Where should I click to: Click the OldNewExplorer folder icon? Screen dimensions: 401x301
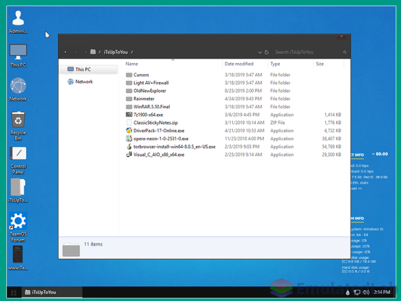click(129, 91)
